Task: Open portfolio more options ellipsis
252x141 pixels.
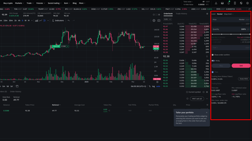Action: tap(207, 98)
